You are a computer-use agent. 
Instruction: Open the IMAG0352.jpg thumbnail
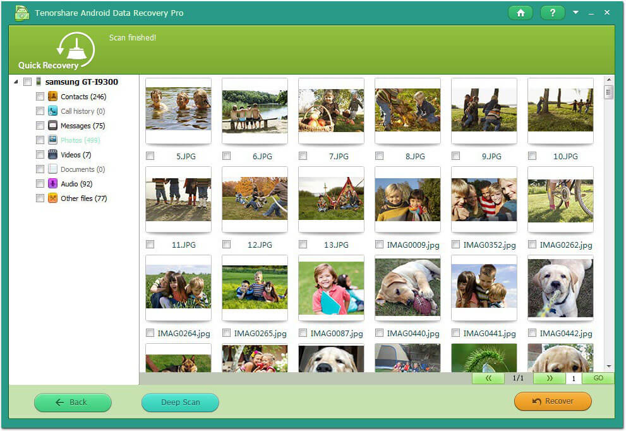click(484, 199)
